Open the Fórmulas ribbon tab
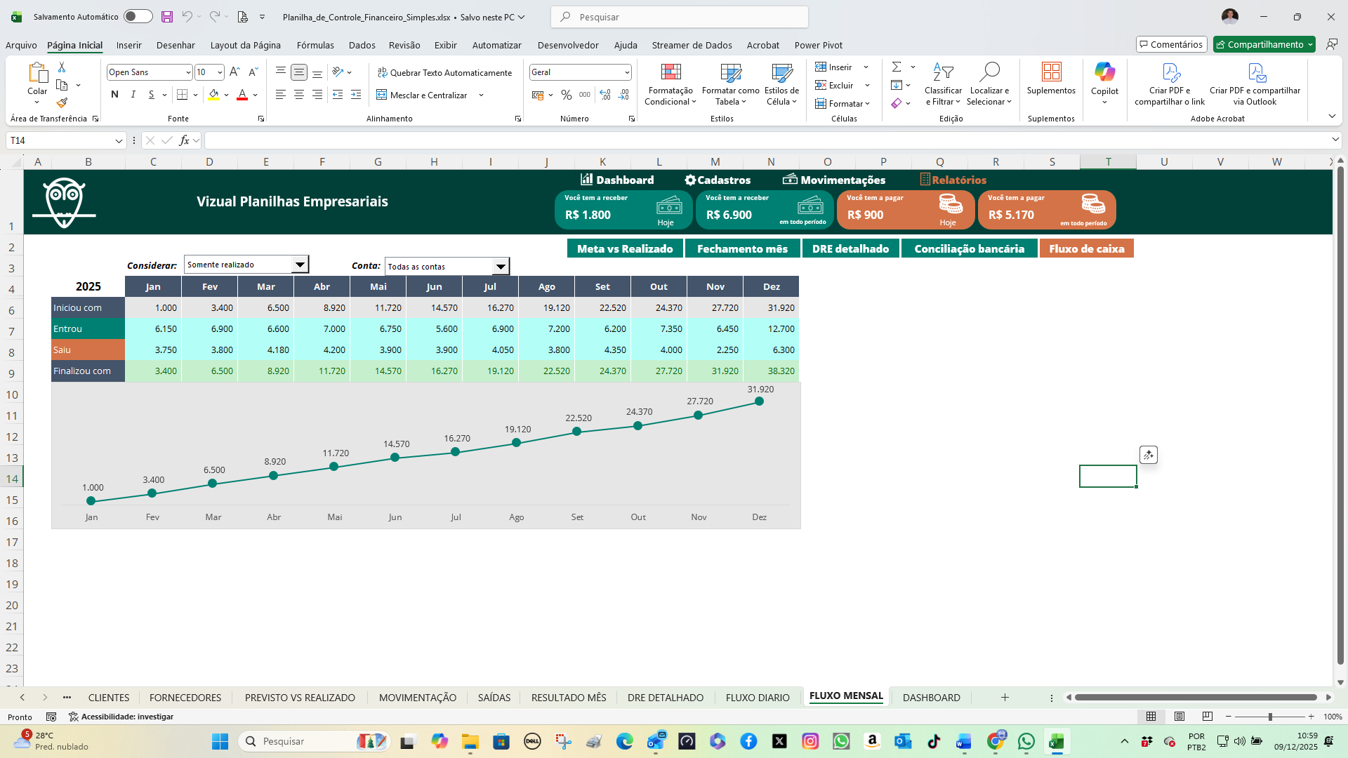The image size is (1348, 758). [x=315, y=45]
